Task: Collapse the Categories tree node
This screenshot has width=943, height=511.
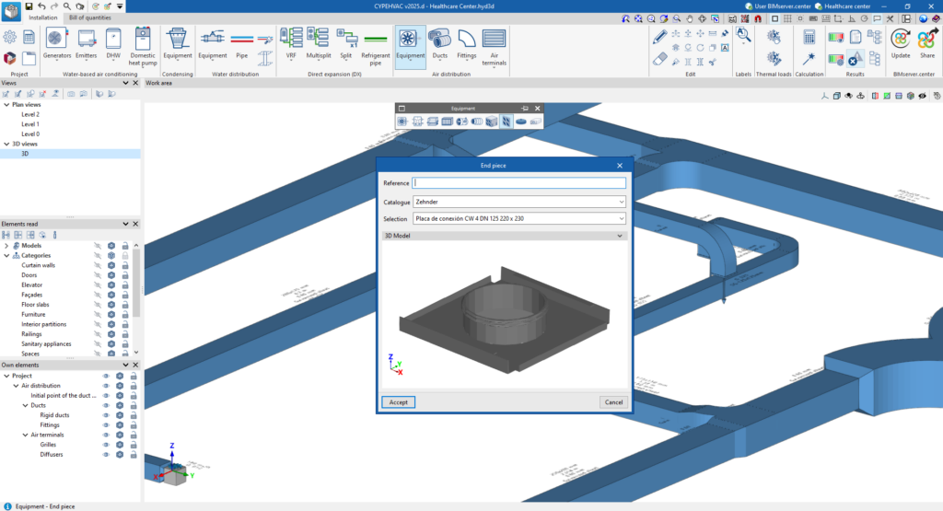Action: 6,256
